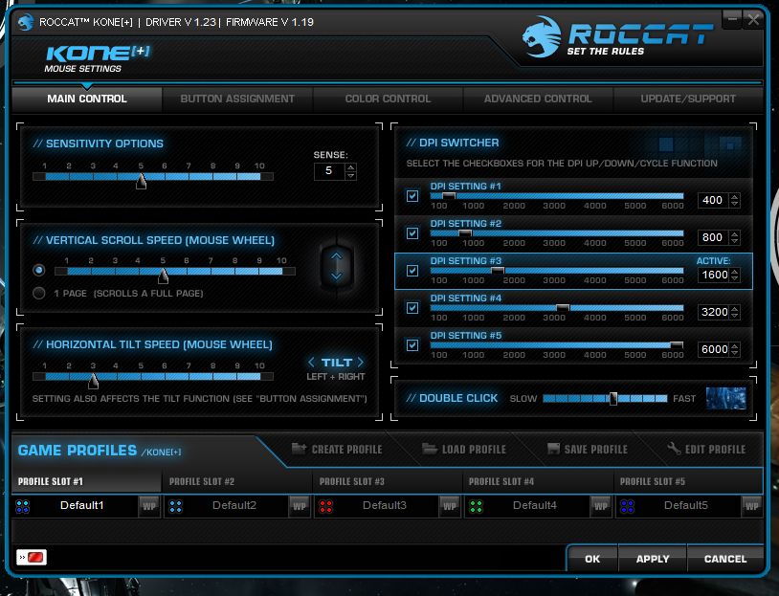This screenshot has width=779, height=596.
Task: Toggle the DPI Setting #3 checkbox
Action: pos(412,270)
